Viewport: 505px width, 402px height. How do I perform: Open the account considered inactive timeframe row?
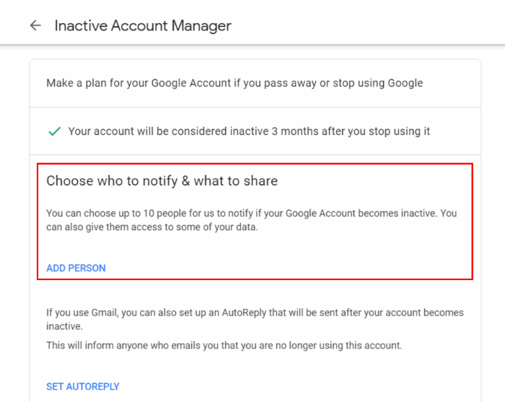(255, 131)
